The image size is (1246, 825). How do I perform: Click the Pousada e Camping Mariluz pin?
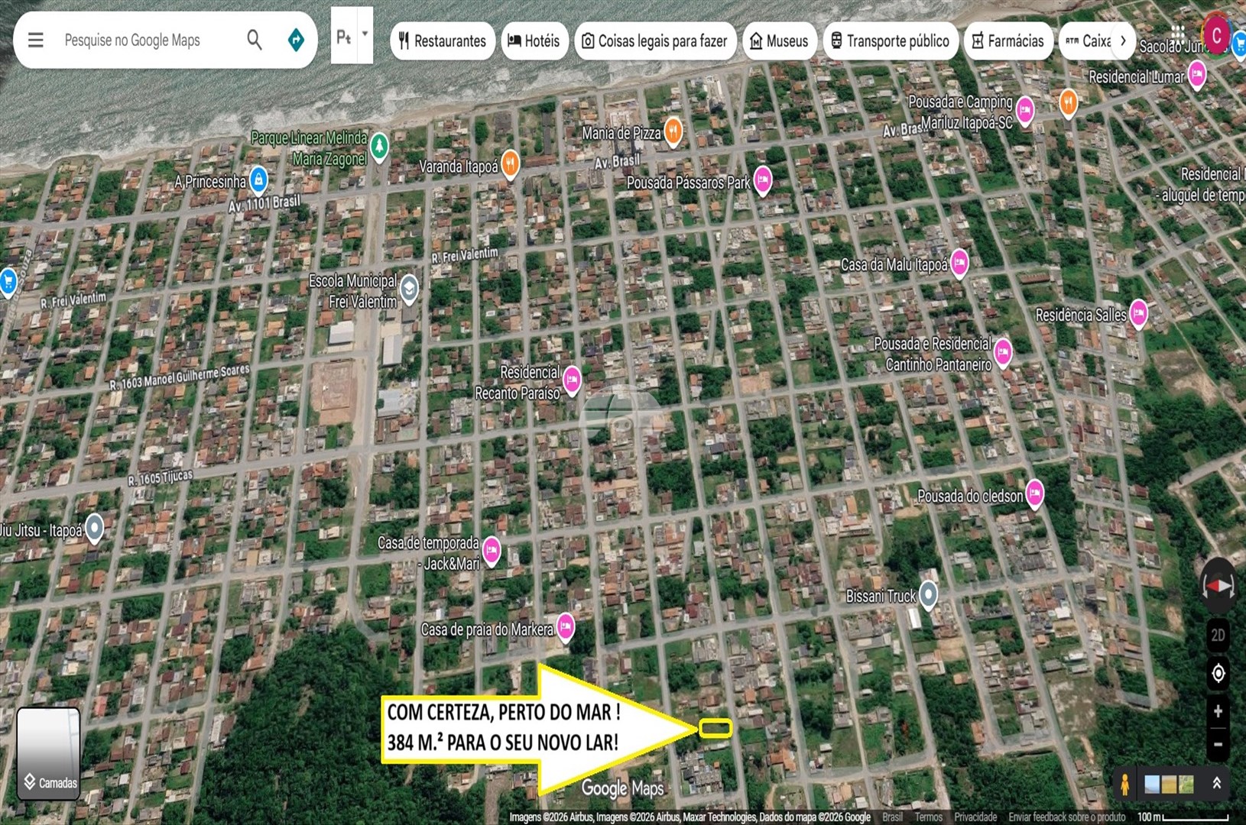coord(1025,111)
